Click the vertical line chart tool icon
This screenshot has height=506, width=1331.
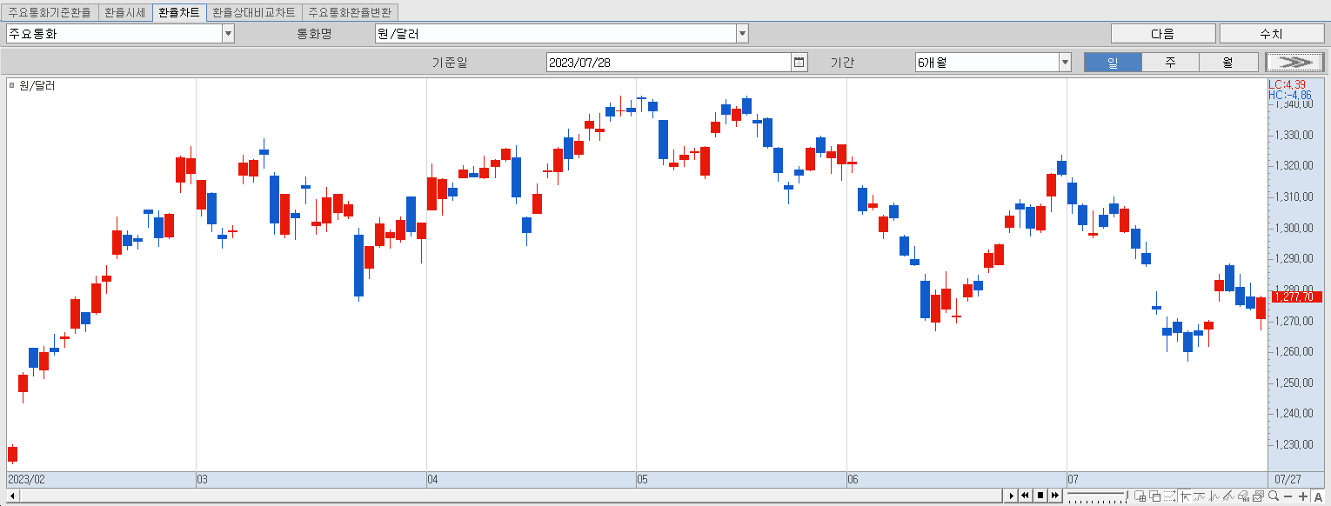(1214, 496)
